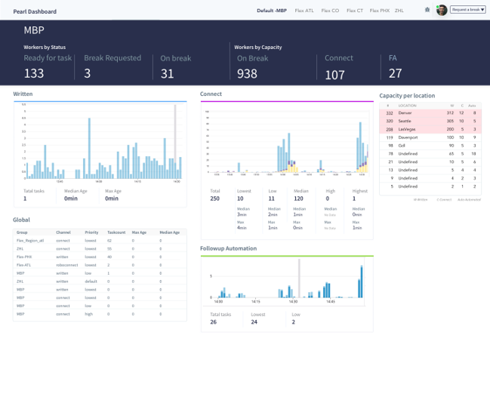Click the Pearl Dashboard title
Viewport: 490px width, 397px height.
[x=35, y=11]
